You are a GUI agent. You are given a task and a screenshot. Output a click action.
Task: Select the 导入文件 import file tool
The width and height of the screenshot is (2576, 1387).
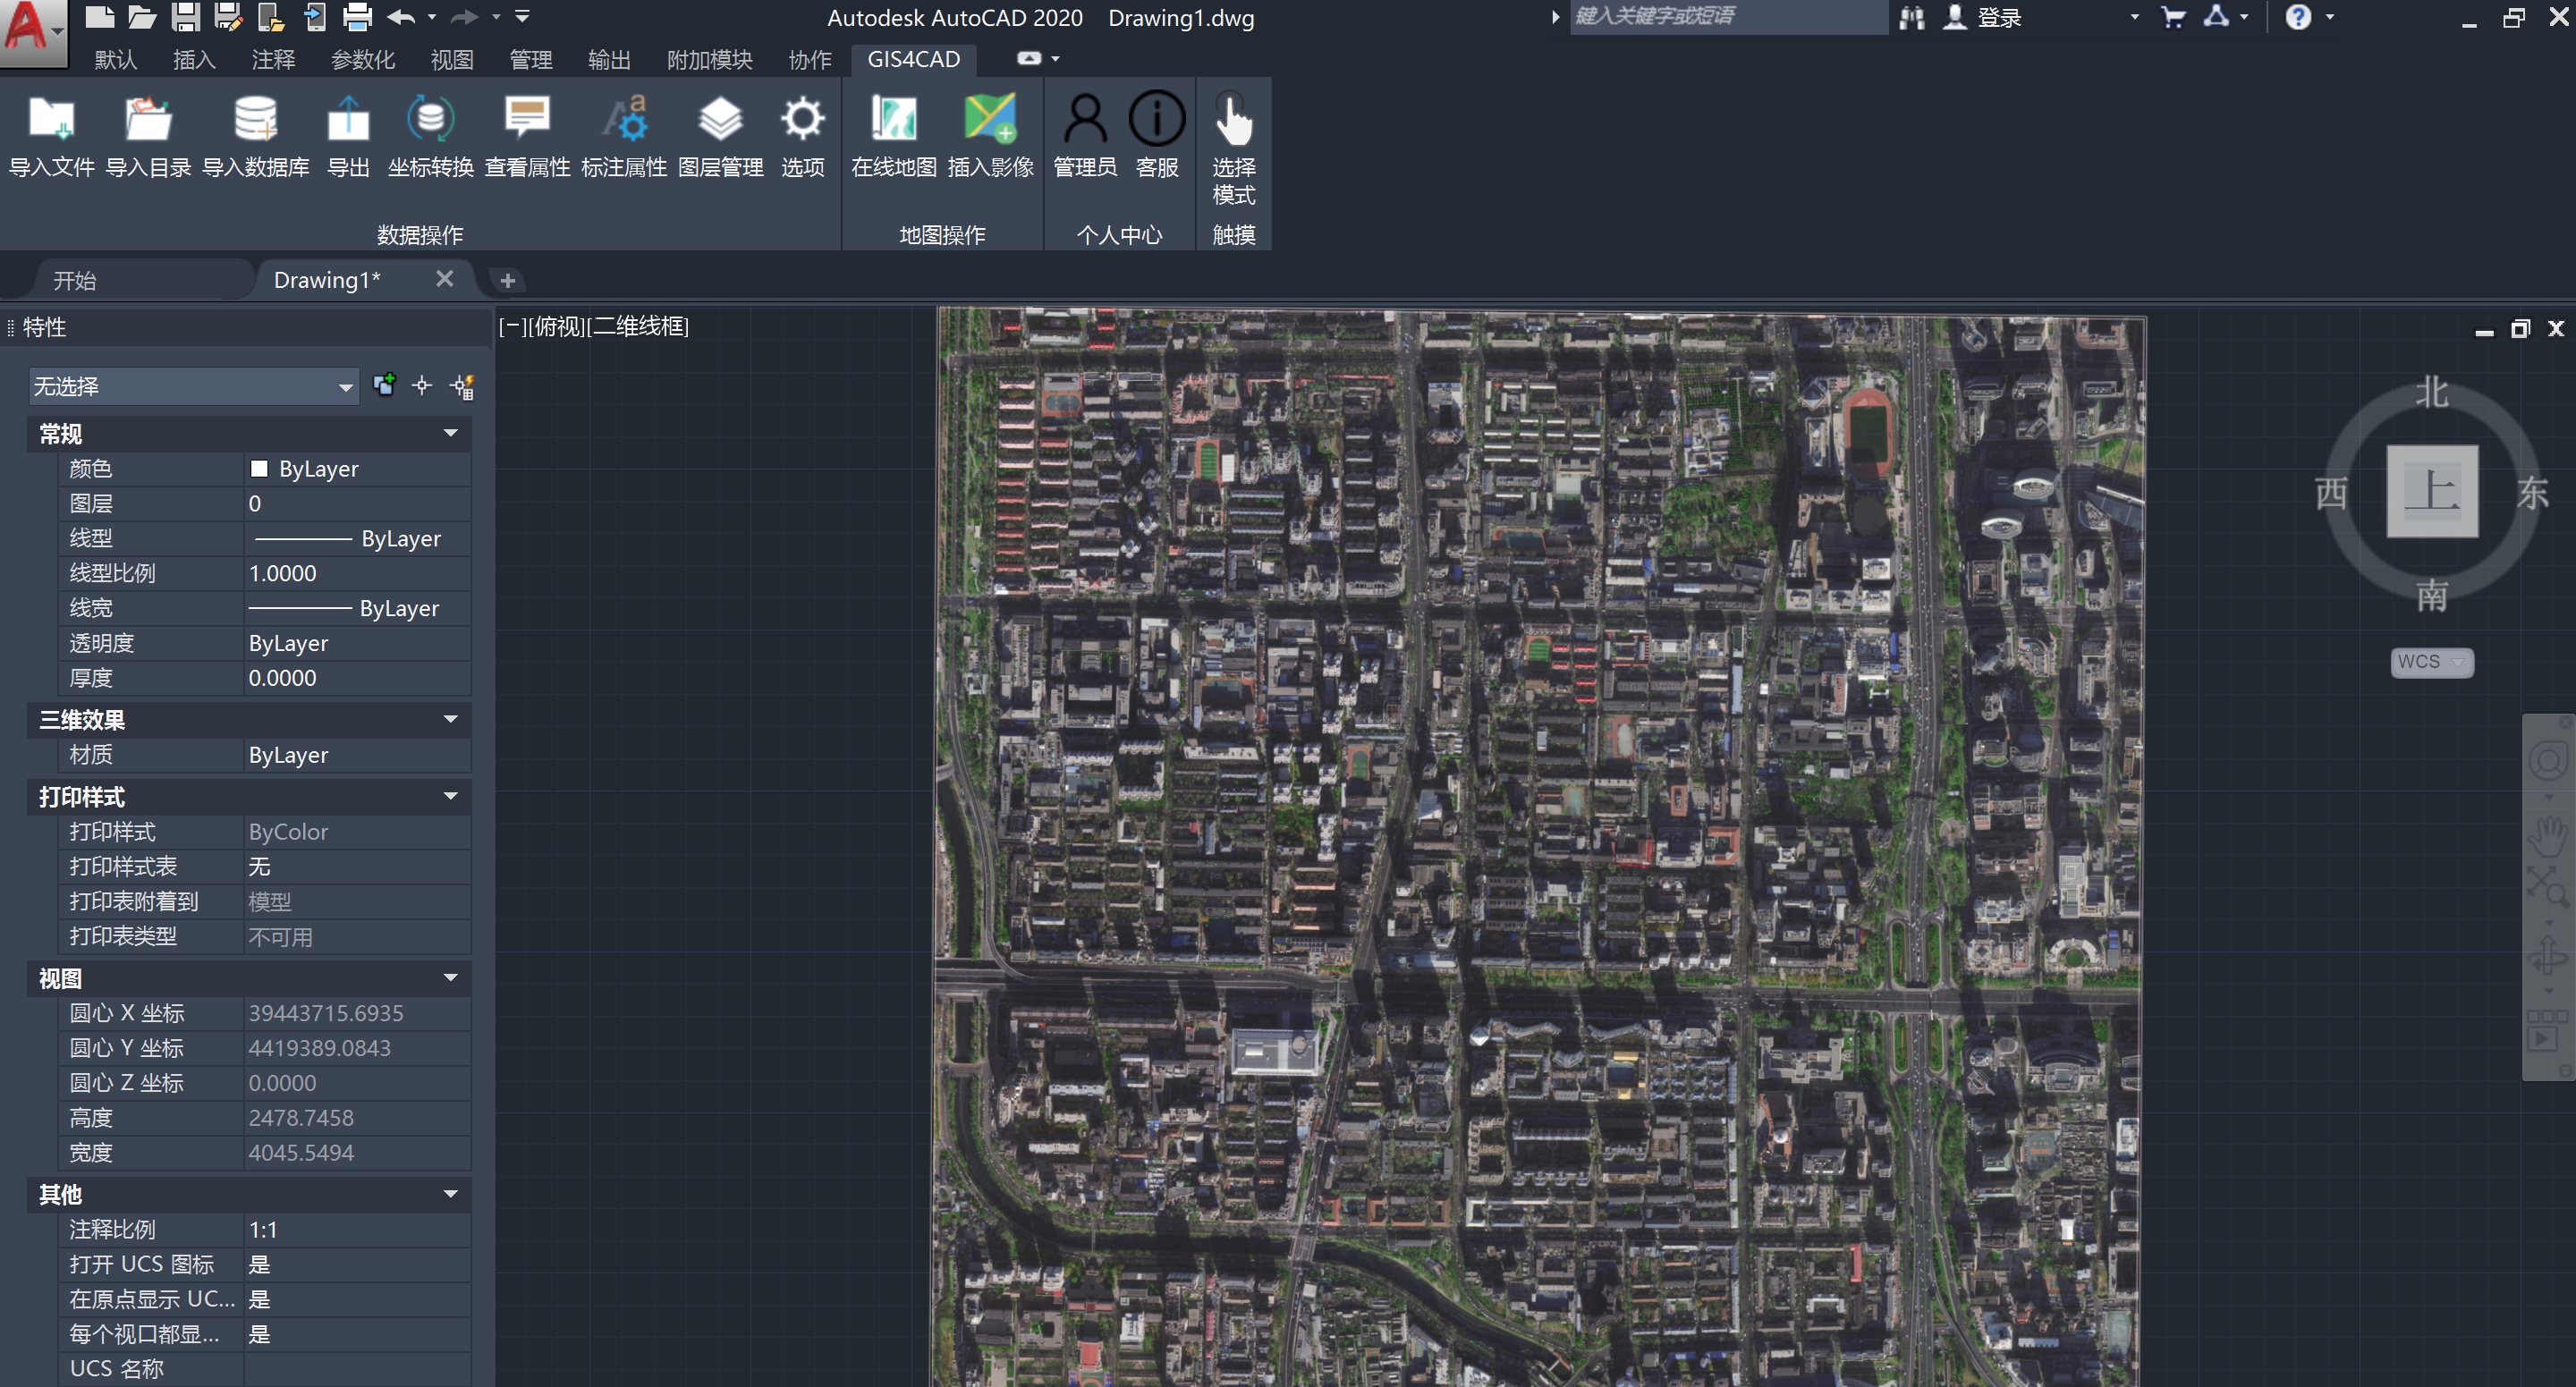(50, 135)
